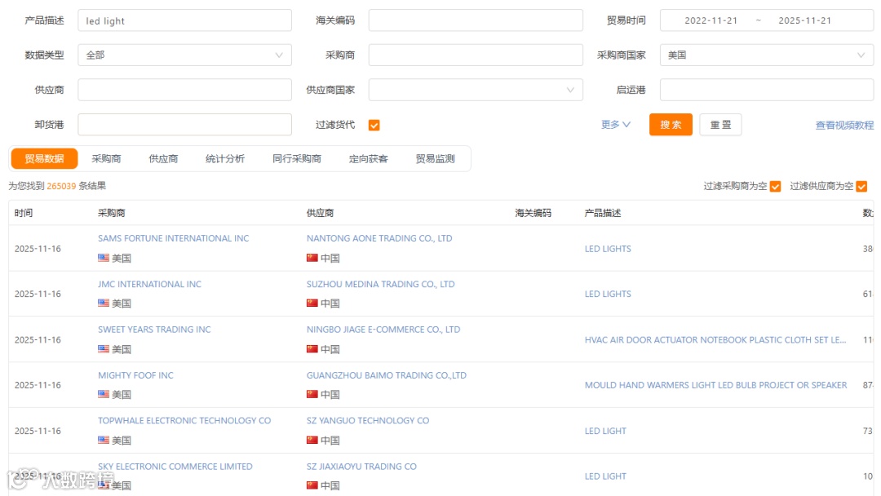Open the 定向获客 tab

(368, 159)
